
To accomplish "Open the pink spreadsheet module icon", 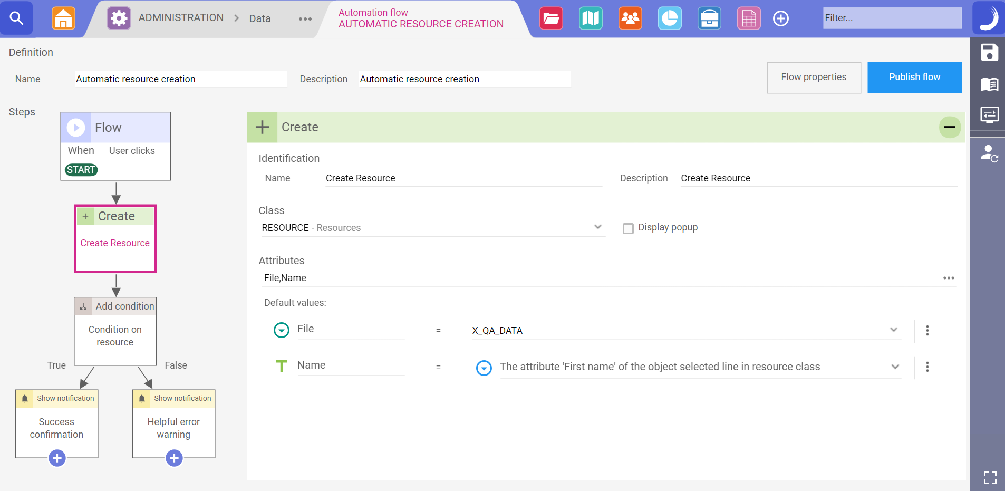I will (749, 18).
